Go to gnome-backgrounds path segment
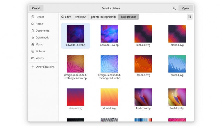The height and width of the screenshot is (126, 222). tap(103, 17)
